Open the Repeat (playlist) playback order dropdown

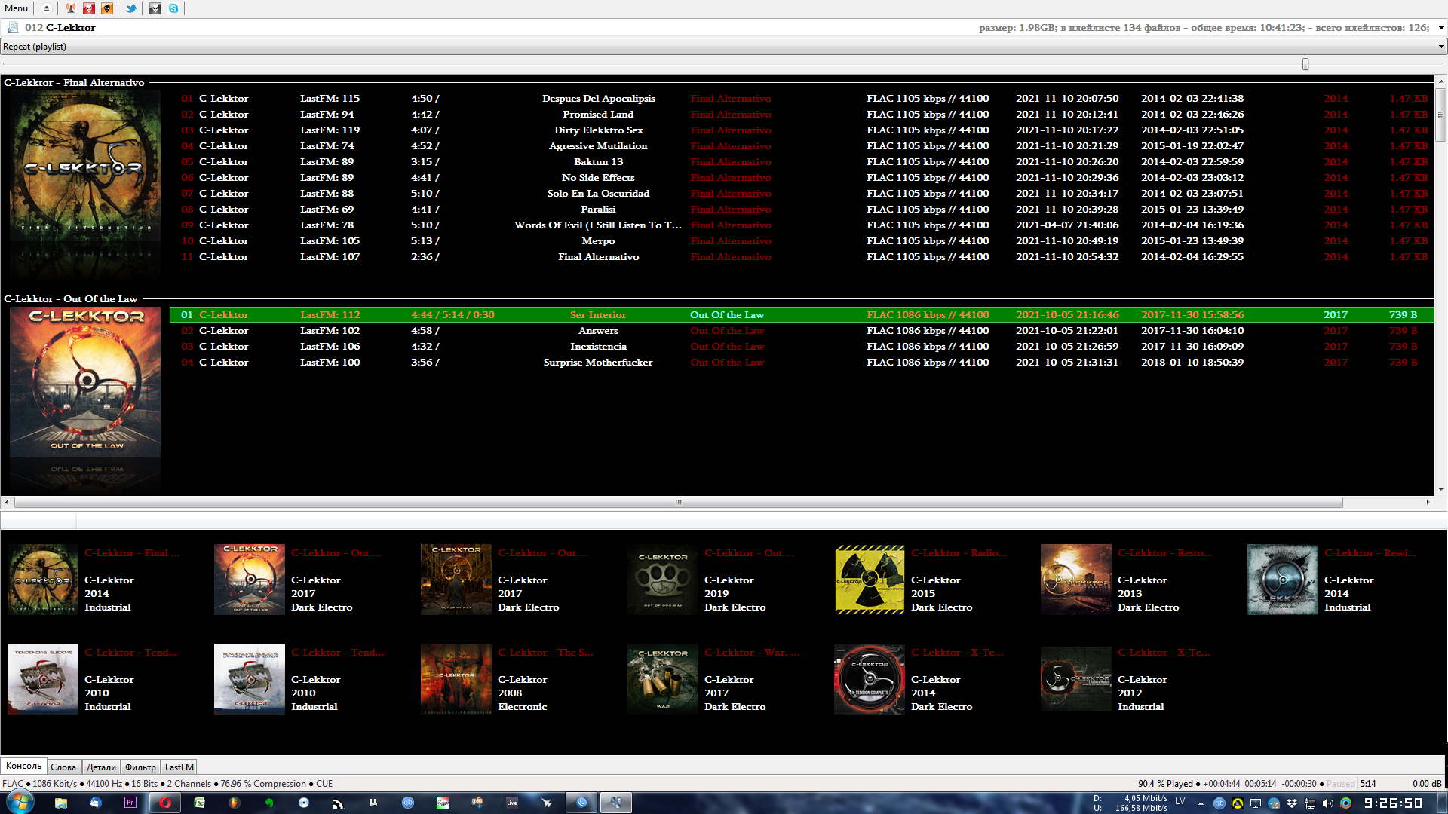(722, 47)
